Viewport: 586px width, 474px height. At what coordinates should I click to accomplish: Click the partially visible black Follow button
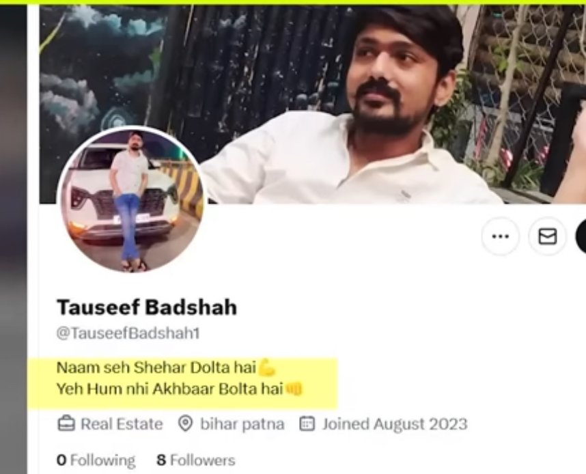tap(581, 236)
